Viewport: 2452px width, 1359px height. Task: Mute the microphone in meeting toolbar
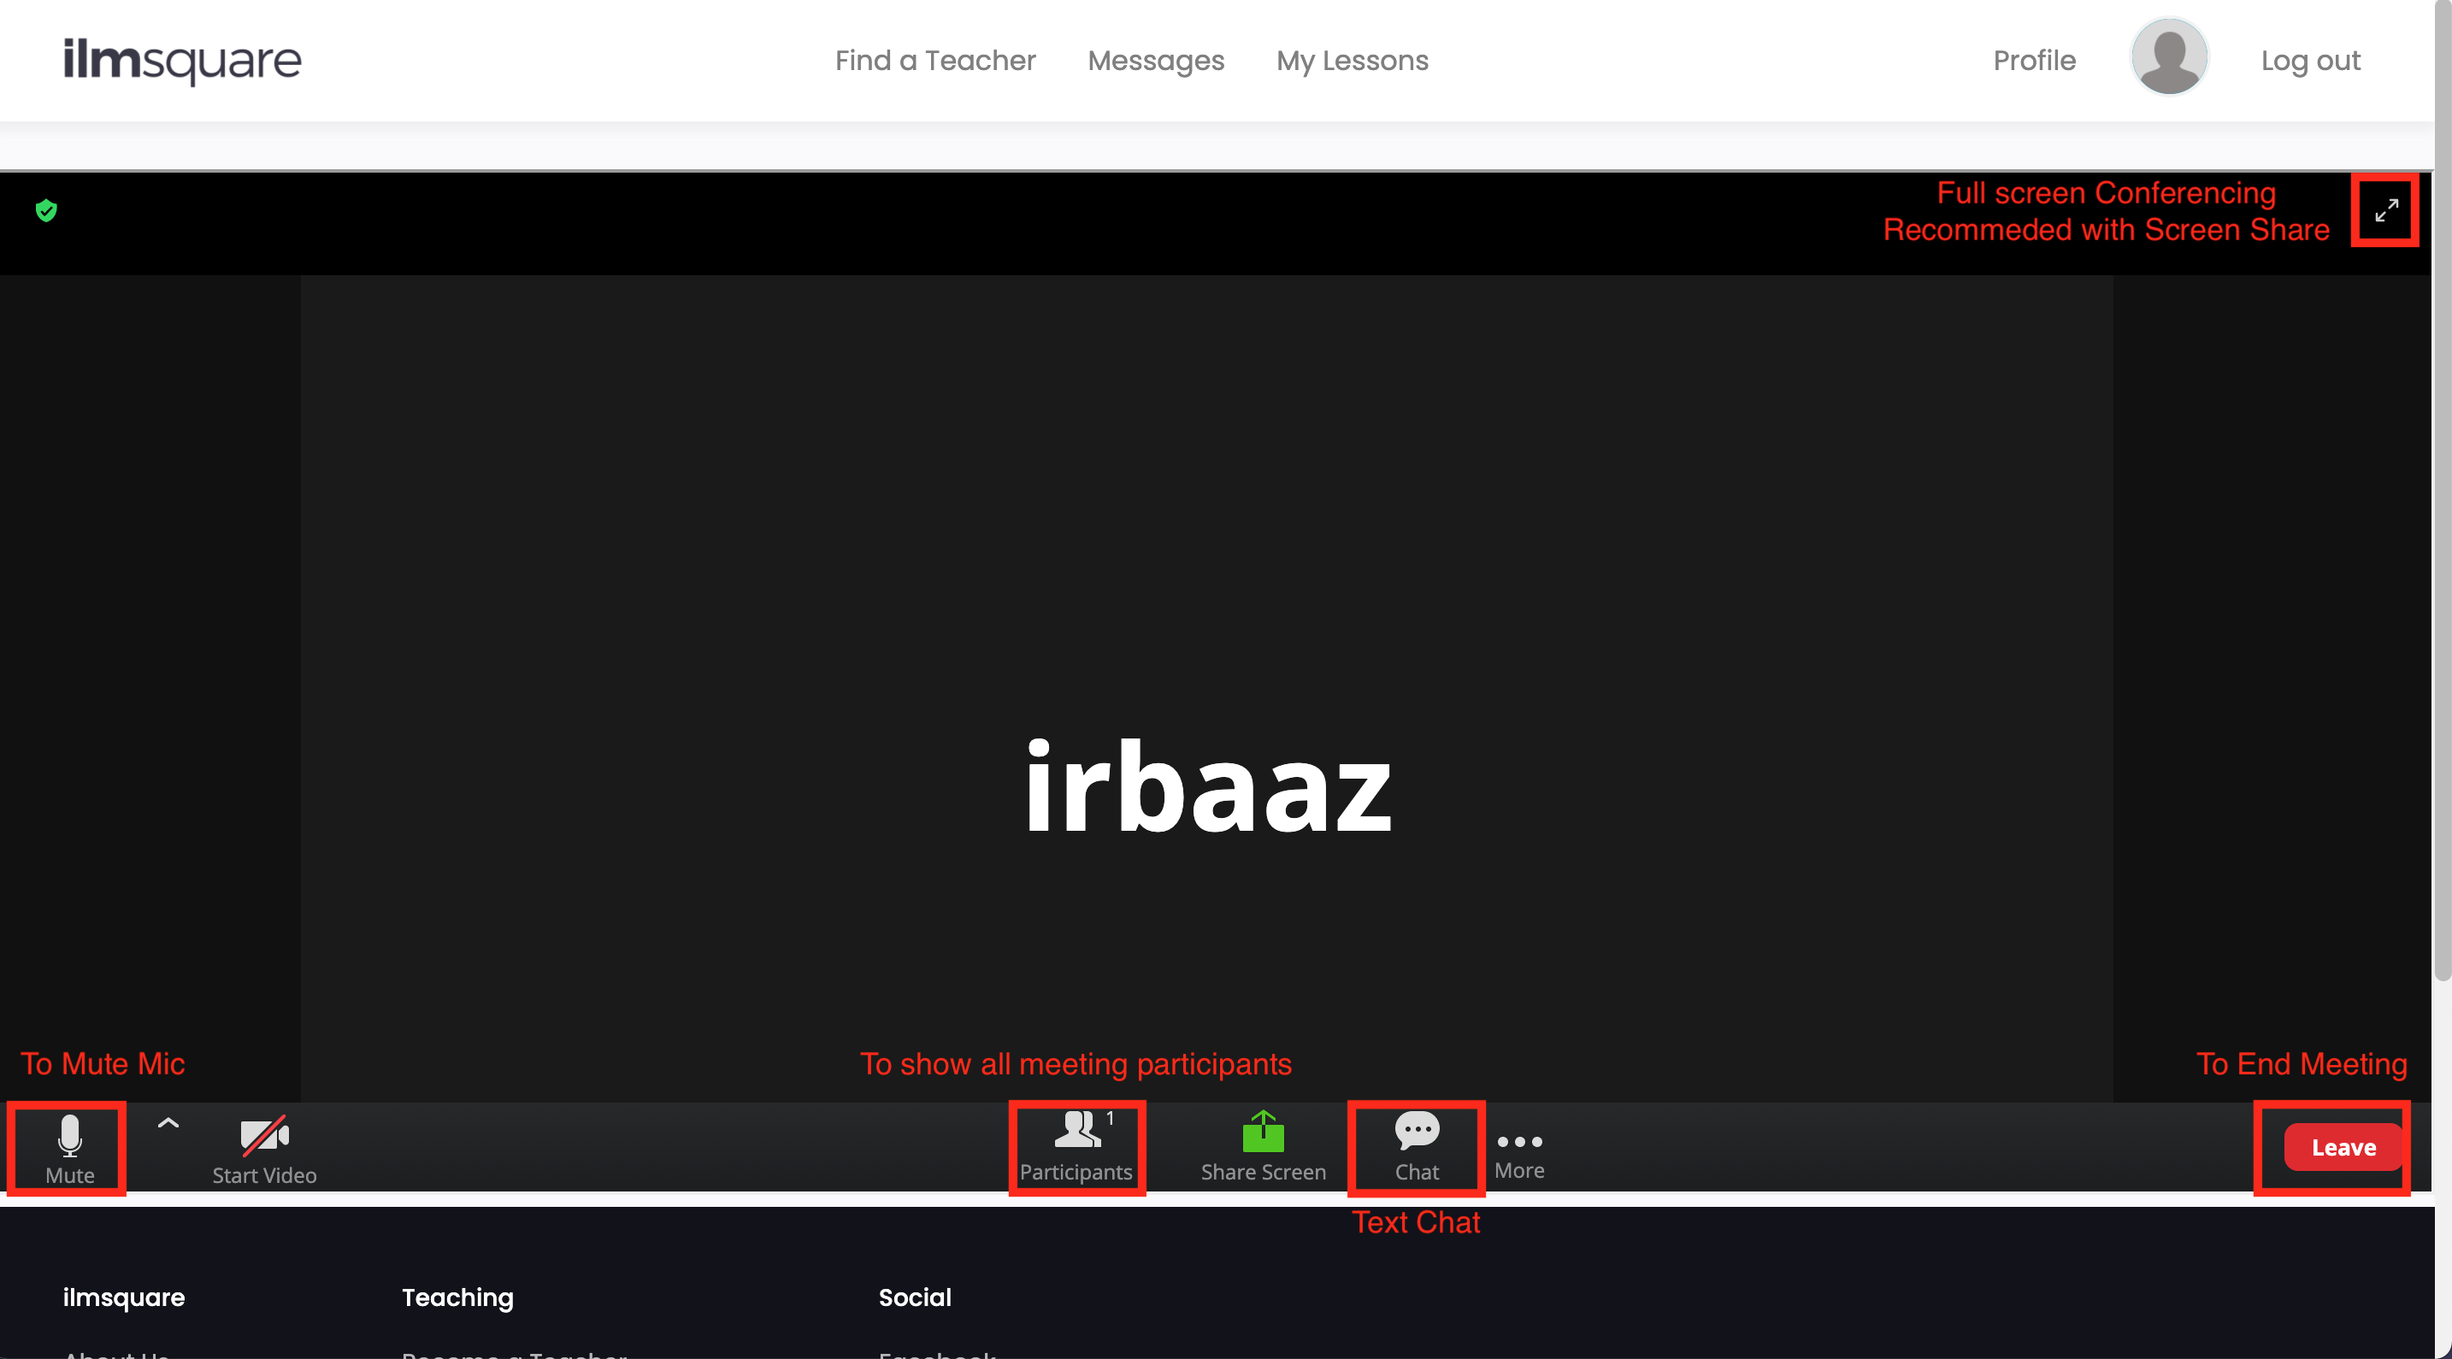[69, 1148]
